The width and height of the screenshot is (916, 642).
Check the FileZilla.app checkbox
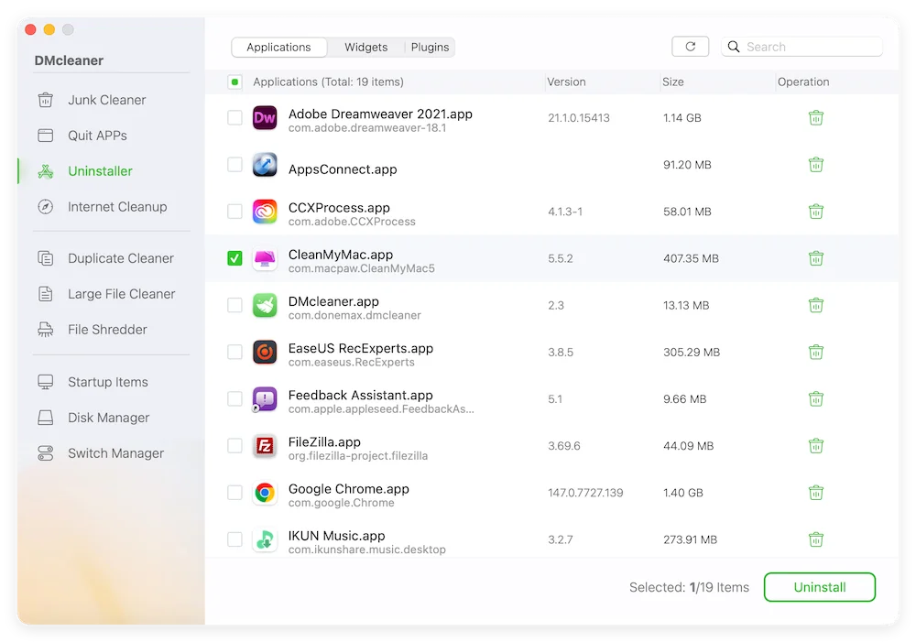pyautogui.click(x=234, y=446)
